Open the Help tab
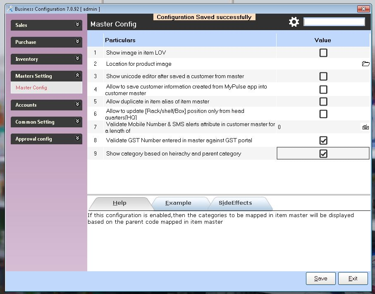This screenshot has height=294, width=375. 119,203
